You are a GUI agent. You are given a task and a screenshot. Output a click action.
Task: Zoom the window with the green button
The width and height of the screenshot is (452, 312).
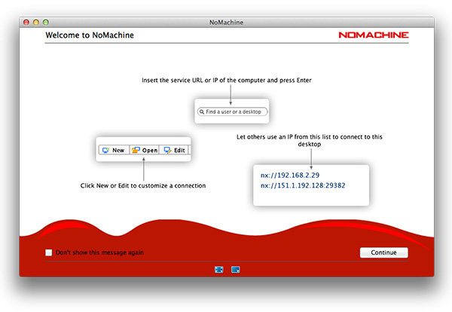coord(46,23)
